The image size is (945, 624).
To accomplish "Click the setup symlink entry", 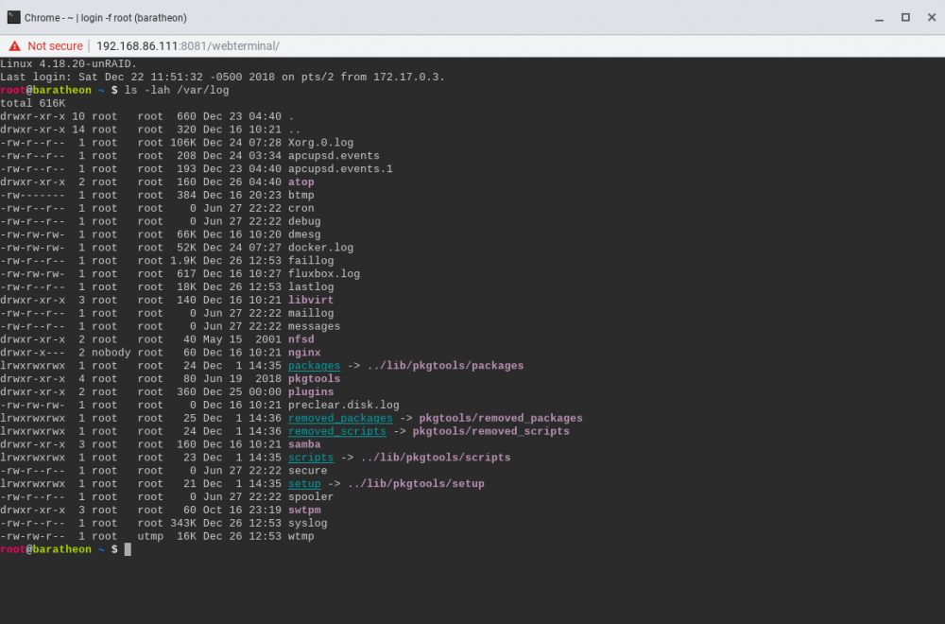I will (304, 484).
